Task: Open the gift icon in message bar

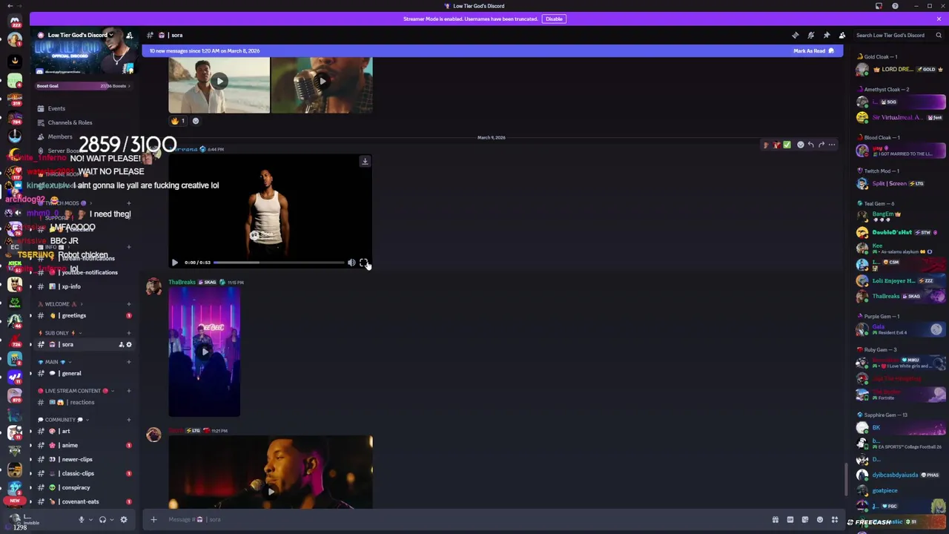Action: pyautogui.click(x=776, y=520)
